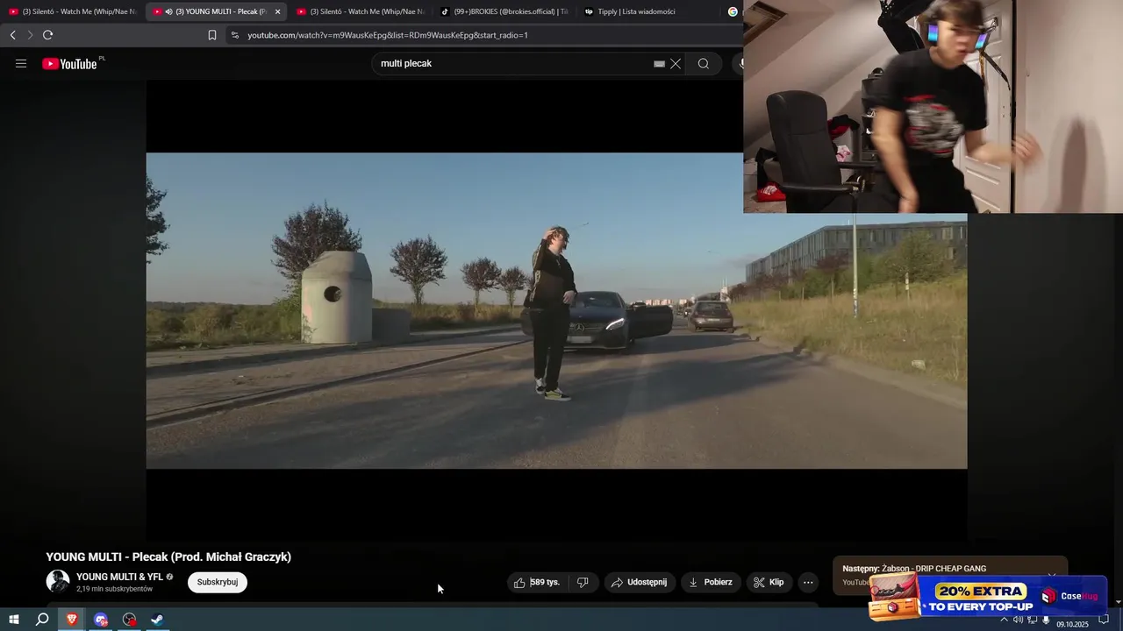
Task: Open Windows taskbar search
Action: click(x=42, y=620)
